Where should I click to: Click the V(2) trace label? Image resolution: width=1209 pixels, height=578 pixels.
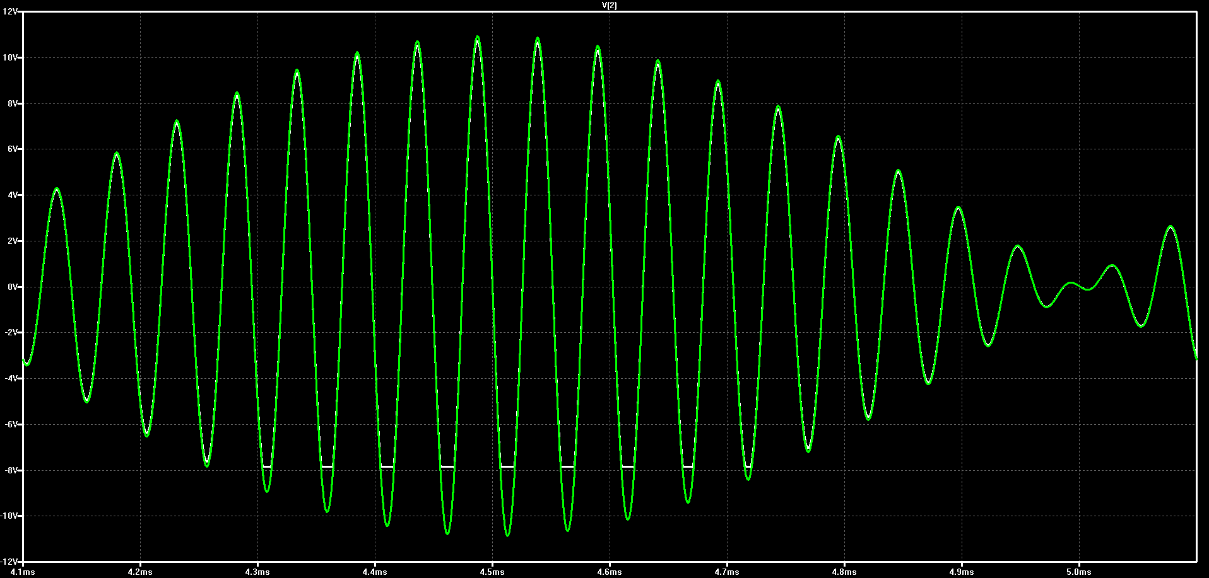pyautogui.click(x=609, y=5)
